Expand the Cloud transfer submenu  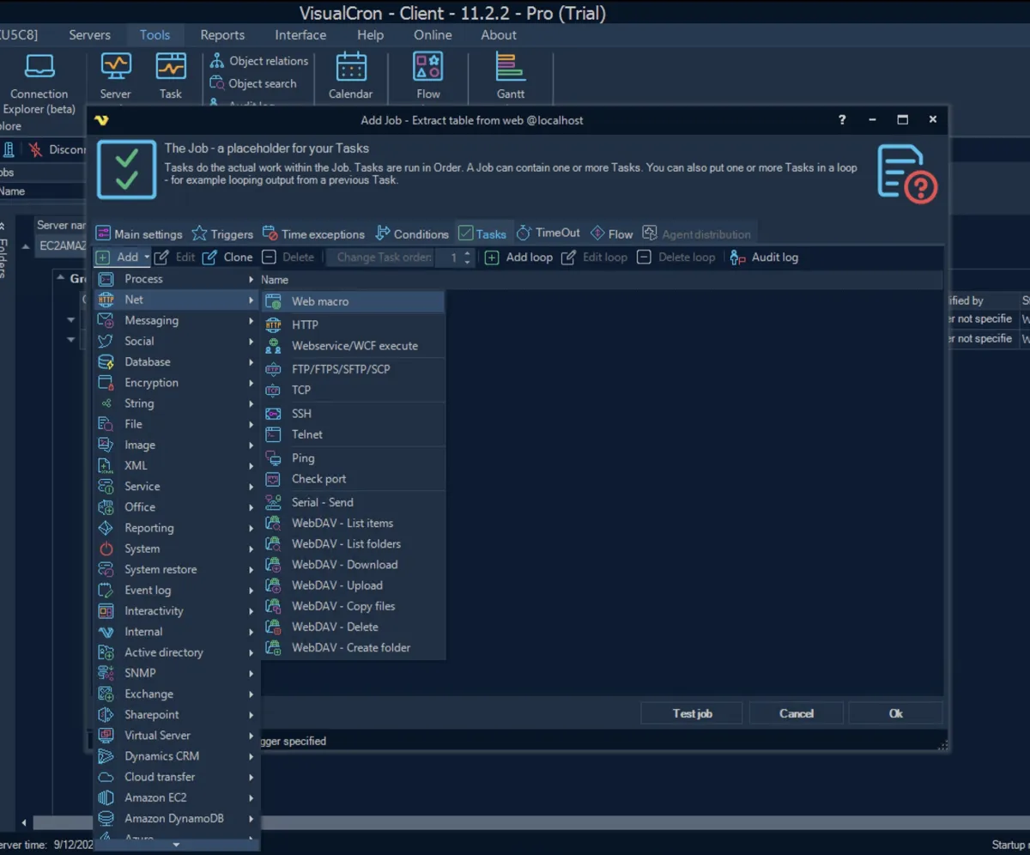click(x=177, y=777)
